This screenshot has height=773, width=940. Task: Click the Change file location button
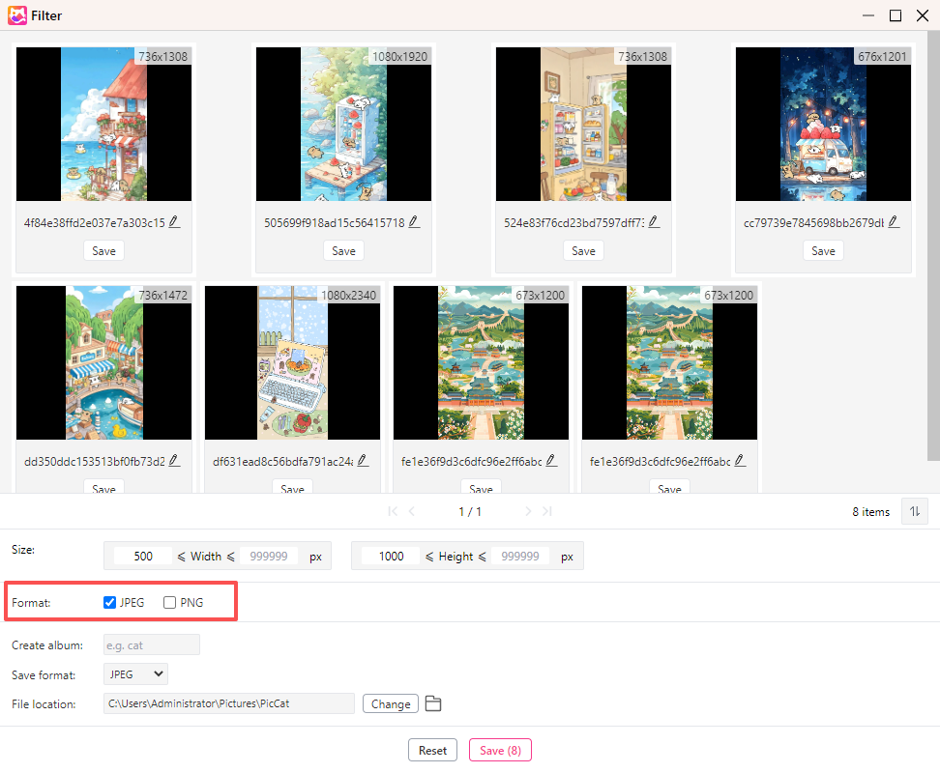pyautogui.click(x=391, y=704)
